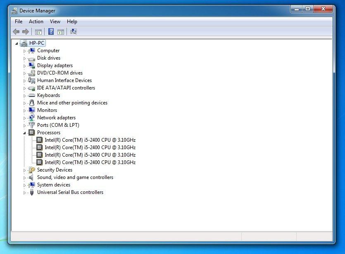The image size is (345, 254).
Task: Select Mice and other pointing devices label
Action: 72,103
